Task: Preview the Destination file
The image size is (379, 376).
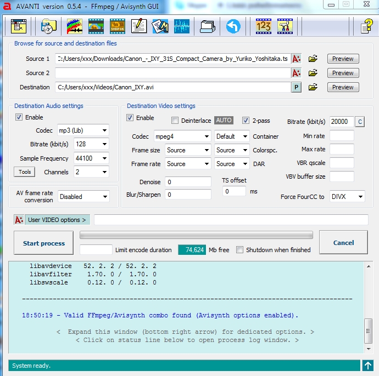Action: [343, 87]
